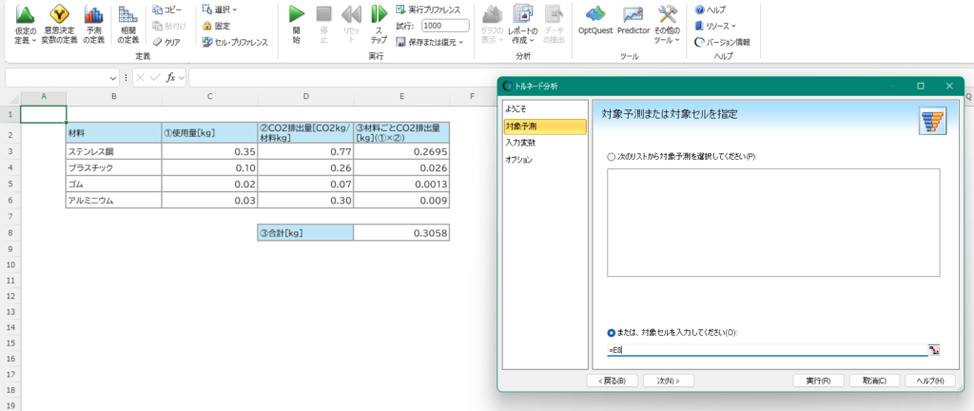
Task: Launch the Predictor tool
Action: click(633, 16)
